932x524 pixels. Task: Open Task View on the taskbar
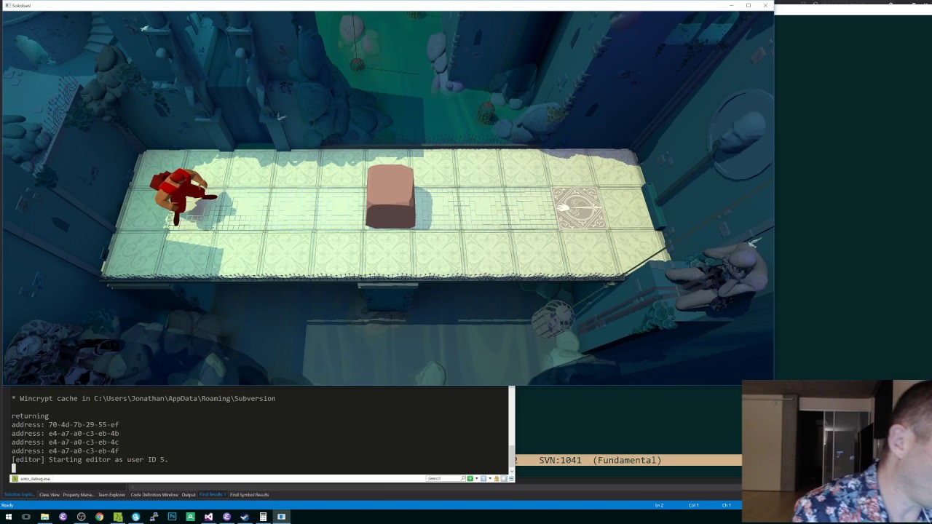click(26, 517)
